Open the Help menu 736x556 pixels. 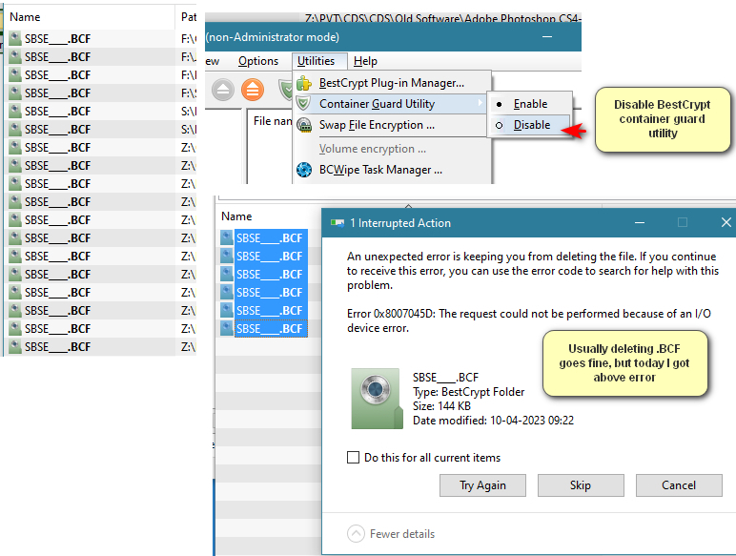365,61
